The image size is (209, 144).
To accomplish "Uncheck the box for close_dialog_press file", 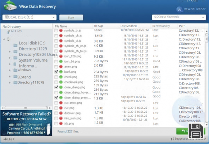I will pos(56,98).
